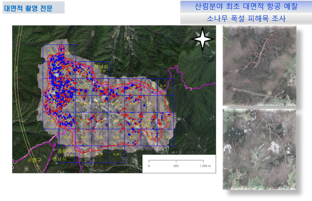Select grid cell G_04

pyautogui.click(x=165, y=138)
